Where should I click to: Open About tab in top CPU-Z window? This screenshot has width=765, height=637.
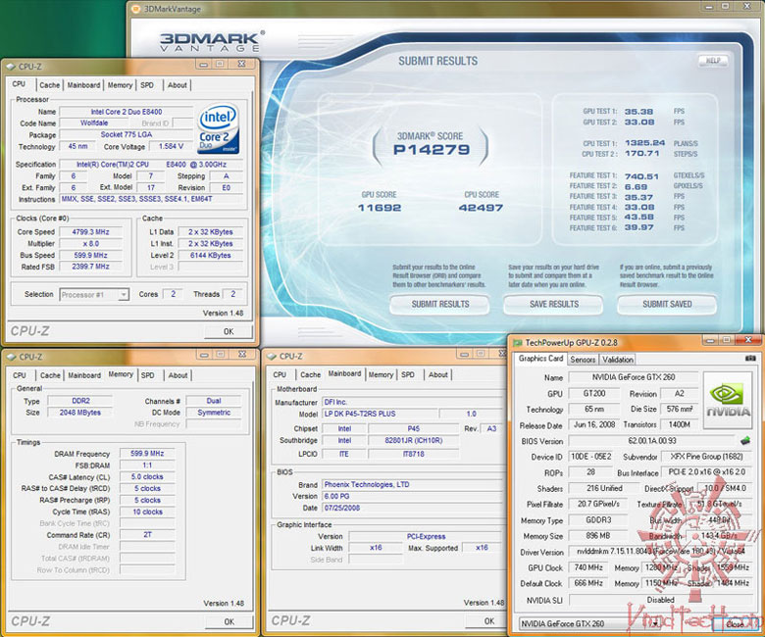178,85
